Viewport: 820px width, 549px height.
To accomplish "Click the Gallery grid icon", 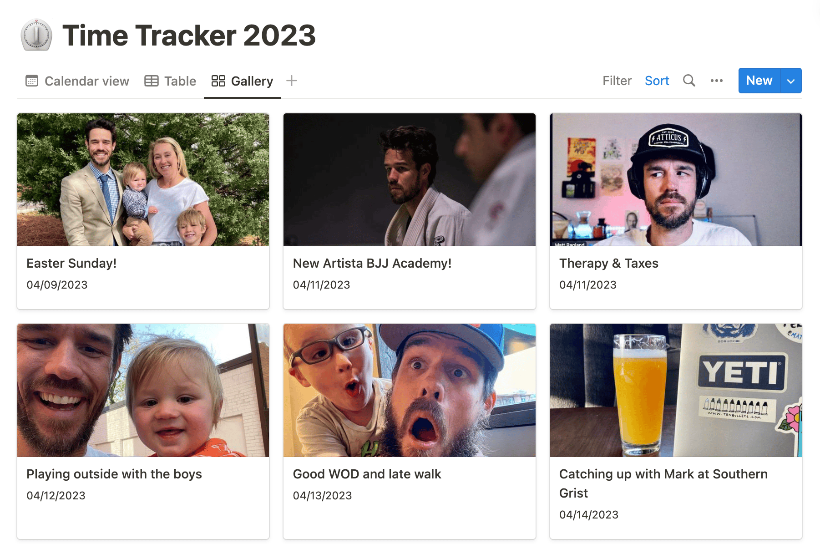I will (x=218, y=81).
